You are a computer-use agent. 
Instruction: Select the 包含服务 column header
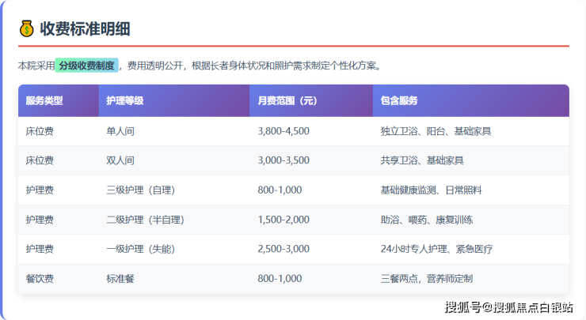pyautogui.click(x=400, y=101)
